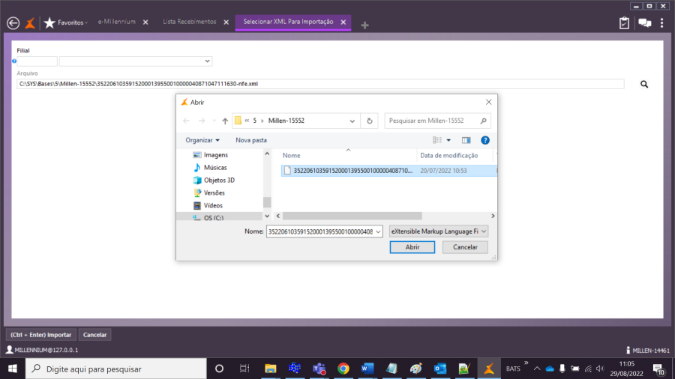Select the 3522061035915... xml file
Viewport: 675px width, 379px height.
388,171
